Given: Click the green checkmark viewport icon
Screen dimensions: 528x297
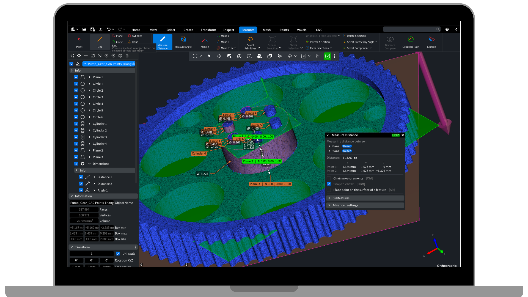Looking at the screenshot, I should coord(327,56).
